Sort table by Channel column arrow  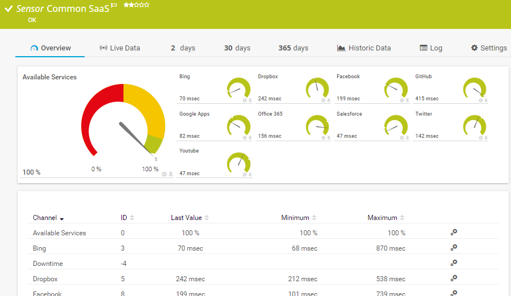click(x=61, y=219)
